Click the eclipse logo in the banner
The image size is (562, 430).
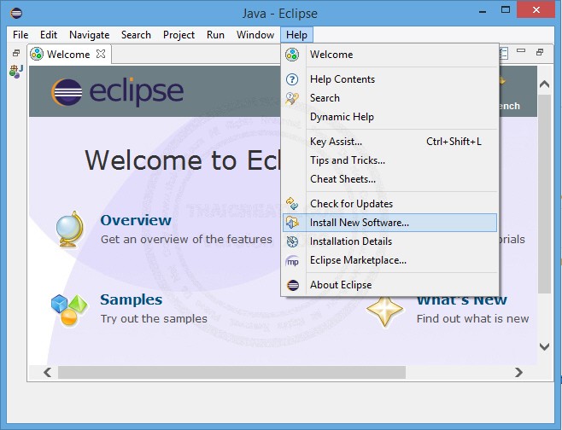point(118,91)
